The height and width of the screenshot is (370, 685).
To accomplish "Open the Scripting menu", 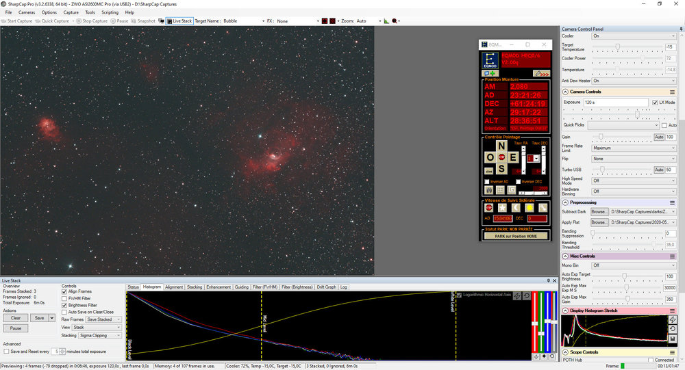I will (x=110, y=12).
